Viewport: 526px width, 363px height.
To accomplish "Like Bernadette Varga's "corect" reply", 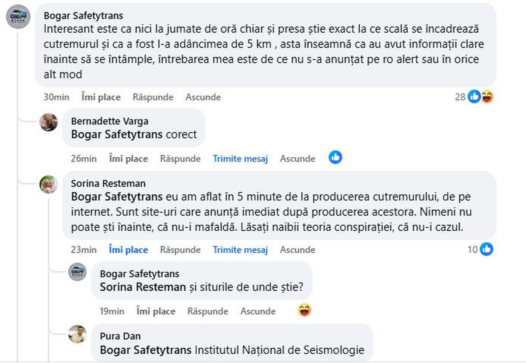I will tap(128, 159).
